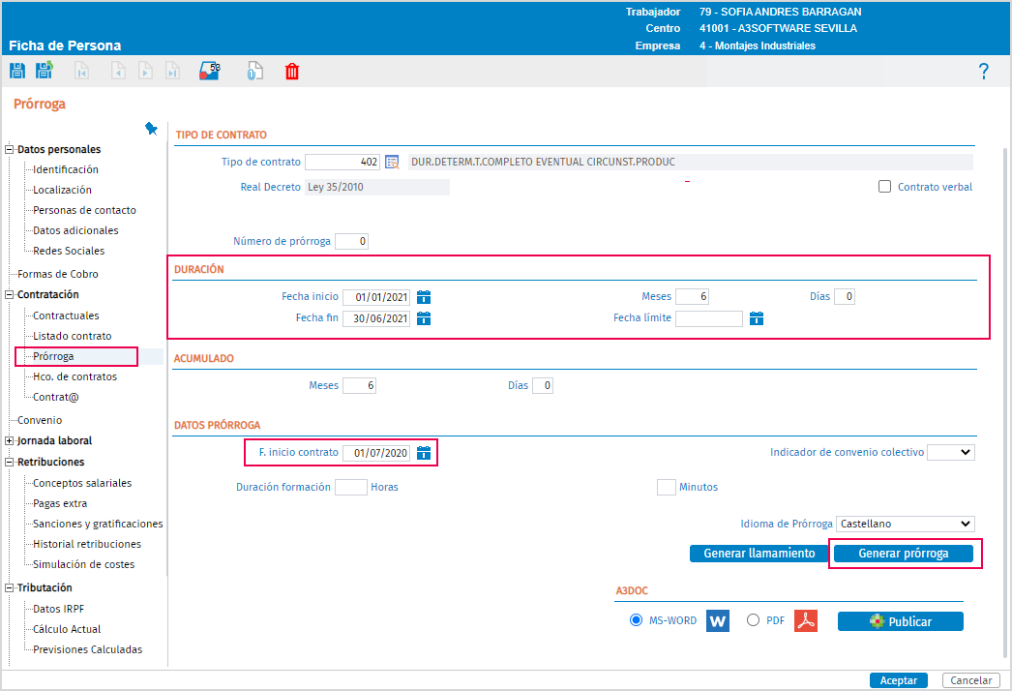Click the Número de prórroga input field
Image resolution: width=1012 pixels, height=691 pixels.
352,242
